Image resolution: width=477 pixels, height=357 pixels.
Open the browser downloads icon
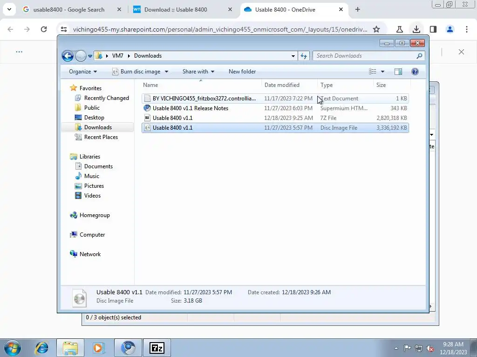416,29
